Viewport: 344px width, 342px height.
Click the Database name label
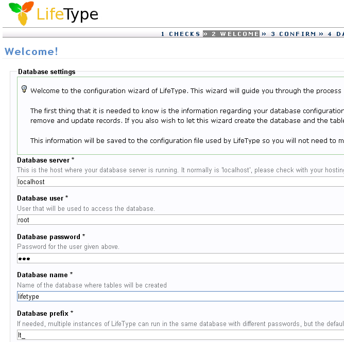pyautogui.click(x=45, y=275)
